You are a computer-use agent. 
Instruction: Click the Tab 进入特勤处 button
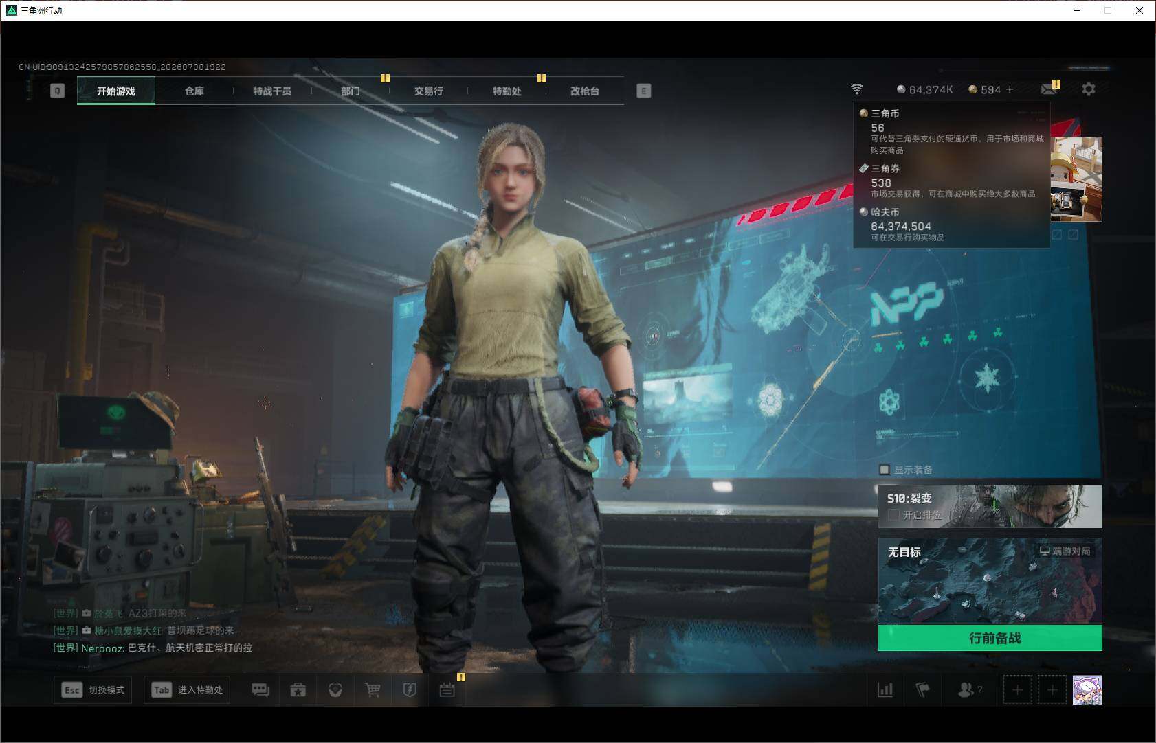(x=187, y=690)
